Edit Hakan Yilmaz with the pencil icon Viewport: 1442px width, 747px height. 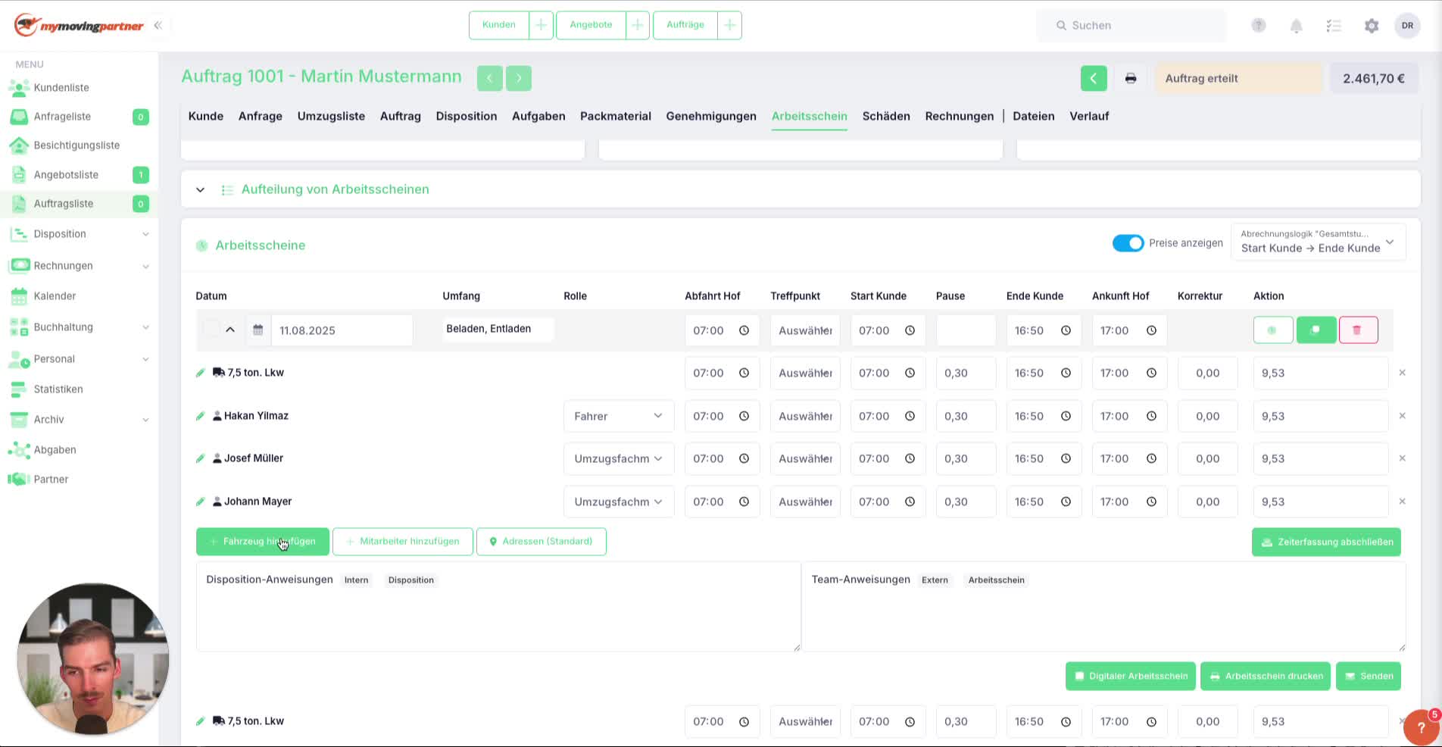pyautogui.click(x=201, y=416)
